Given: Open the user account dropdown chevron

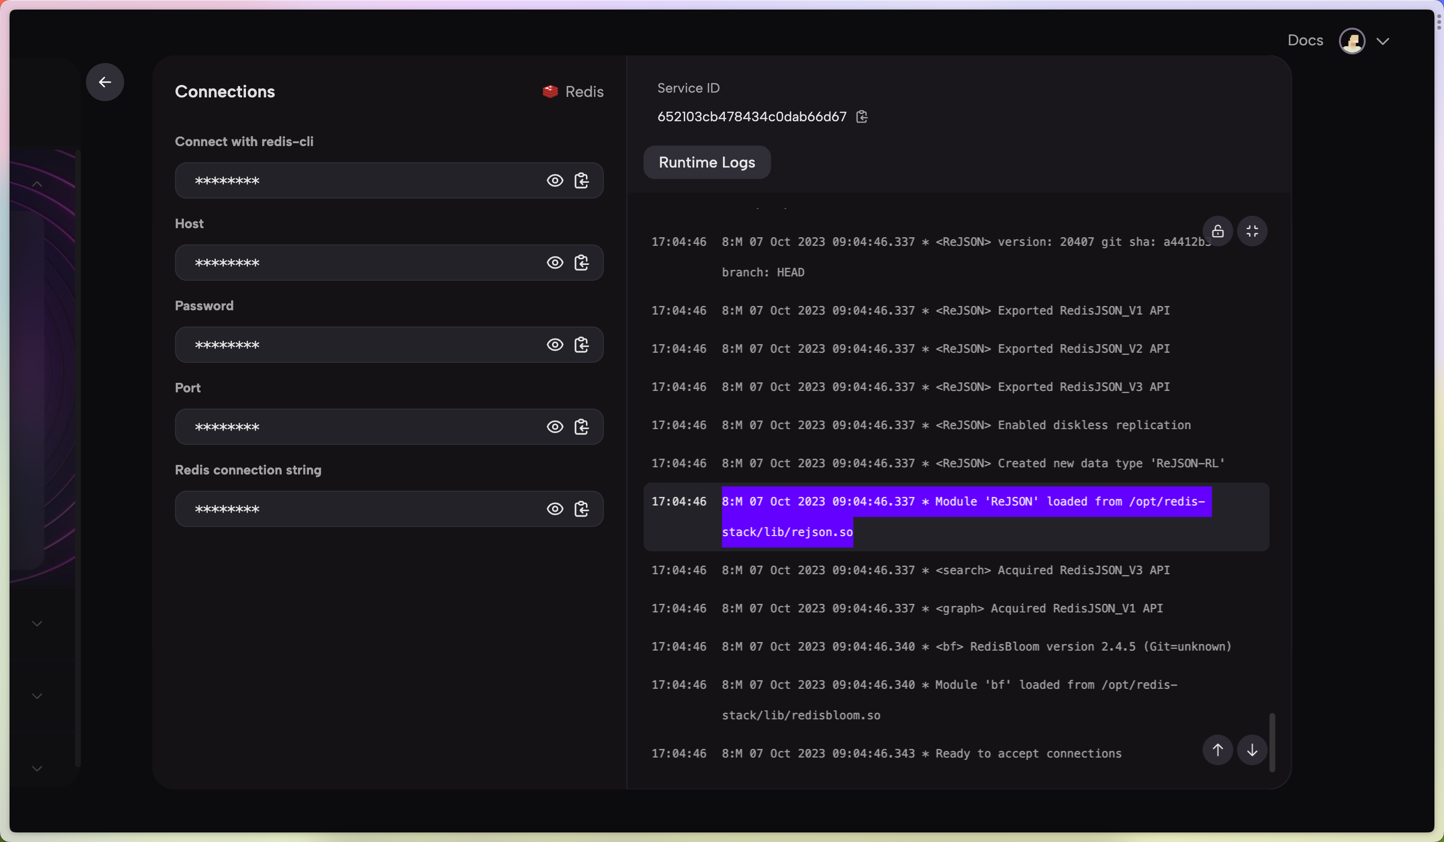Looking at the screenshot, I should click(1383, 41).
